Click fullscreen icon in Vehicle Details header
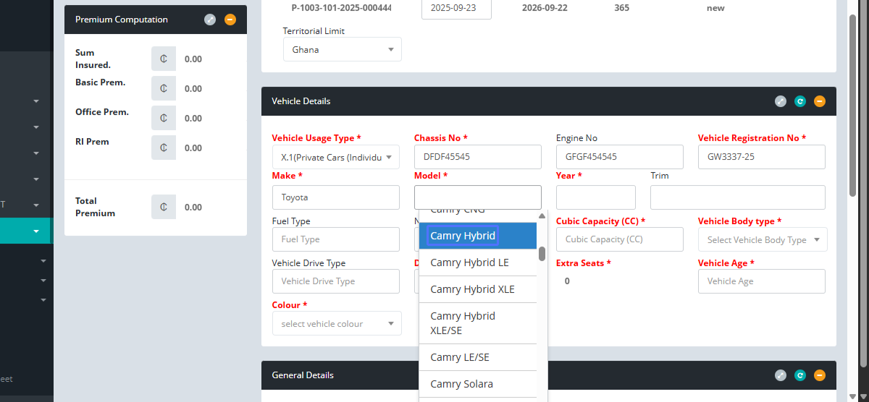 pyautogui.click(x=781, y=101)
